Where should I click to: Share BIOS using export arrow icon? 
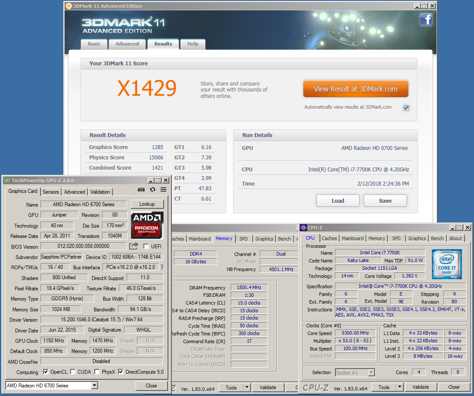click(x=133, y=246)
